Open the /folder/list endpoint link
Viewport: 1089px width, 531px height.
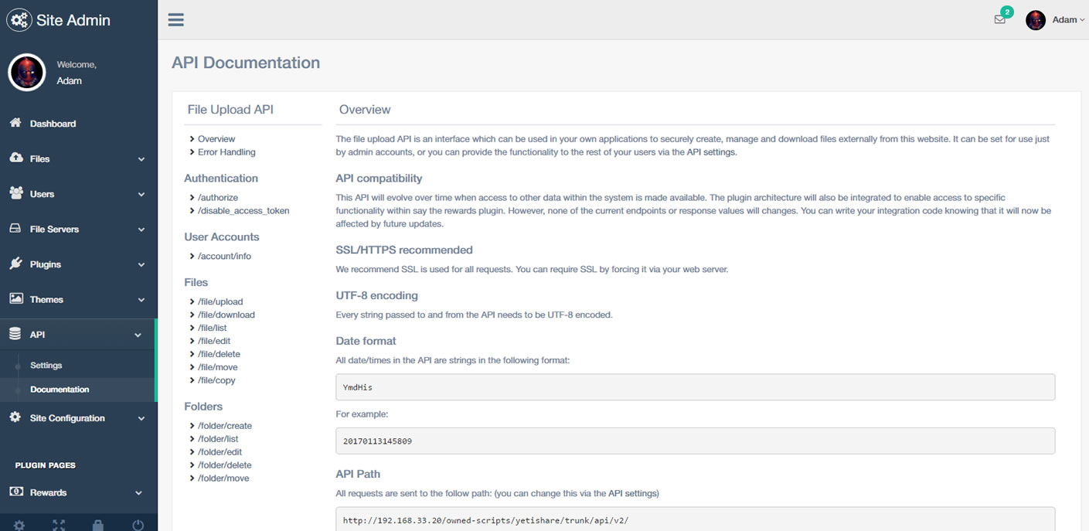(218, 439)
